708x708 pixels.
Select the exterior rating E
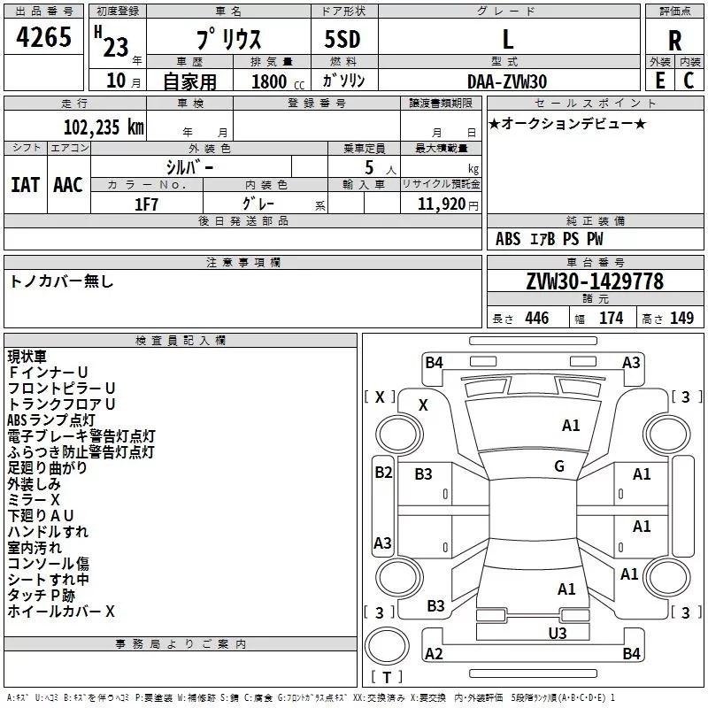point(659,81)
